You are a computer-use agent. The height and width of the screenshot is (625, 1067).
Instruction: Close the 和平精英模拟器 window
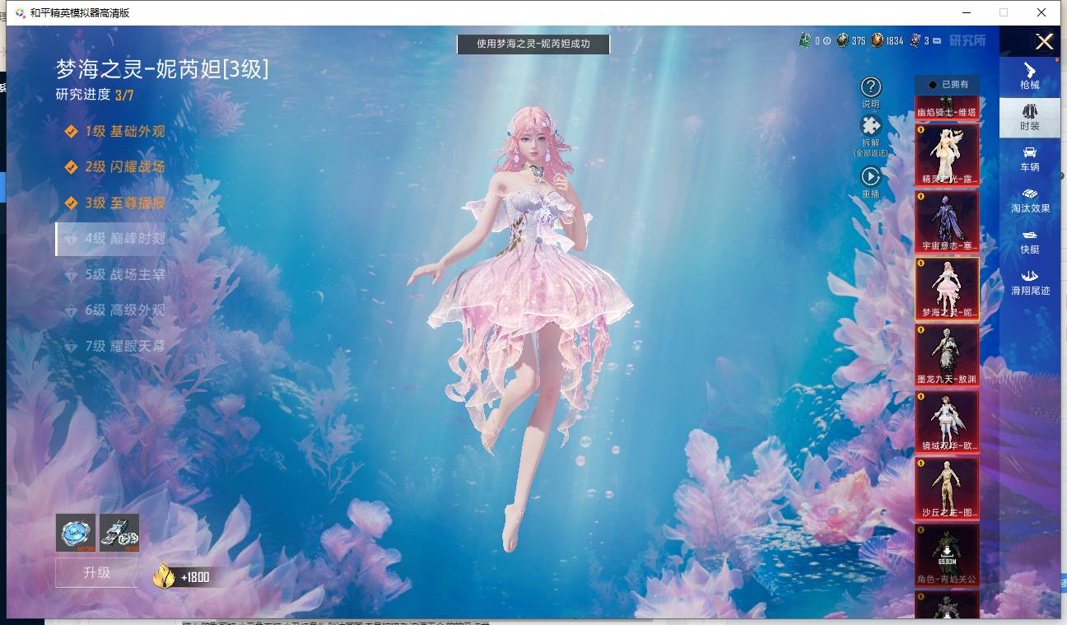1041,12
